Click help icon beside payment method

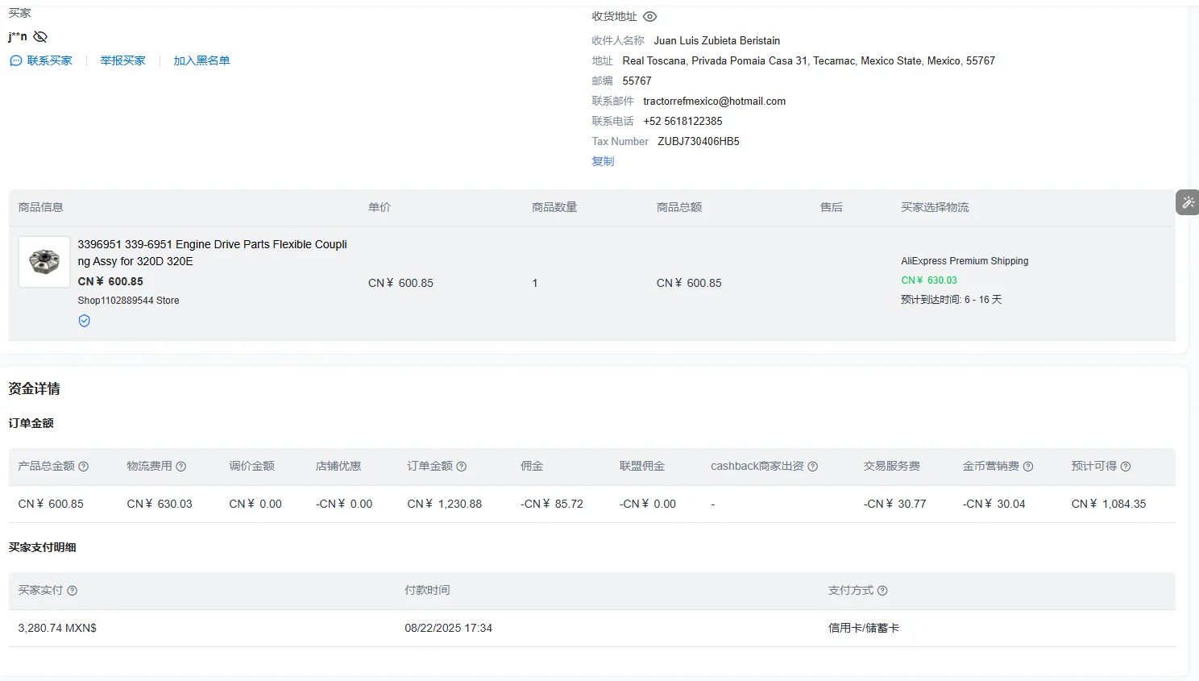pos(882,591)
